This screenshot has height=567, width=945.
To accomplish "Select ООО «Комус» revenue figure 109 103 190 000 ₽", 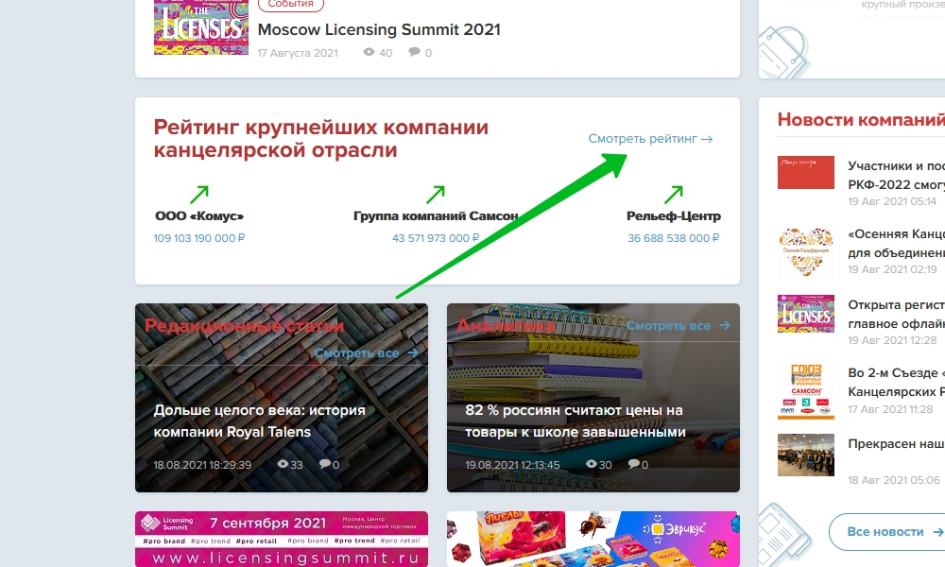I will point(198,238).
